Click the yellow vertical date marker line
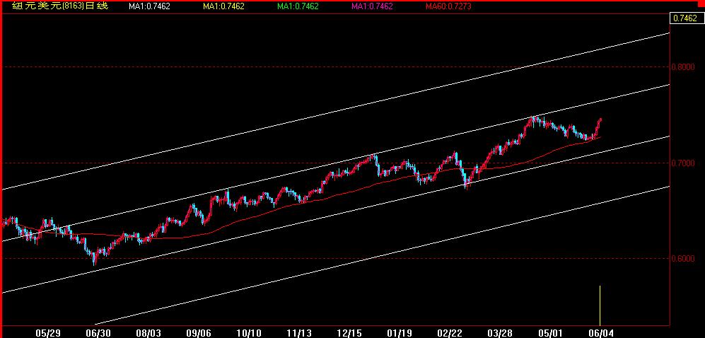This screenshot has height=338, width=705. pyautogui.click(x=600, y=305)
